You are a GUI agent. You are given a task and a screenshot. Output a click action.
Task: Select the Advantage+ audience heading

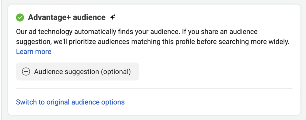pyautogui.click(x=67, y=17)
